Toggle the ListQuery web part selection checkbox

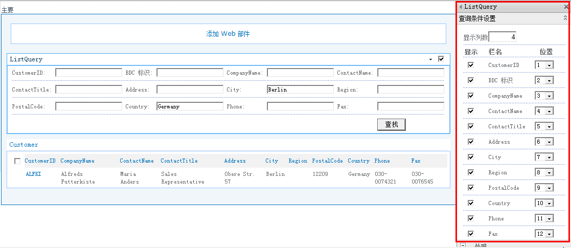tap(441, 59)
